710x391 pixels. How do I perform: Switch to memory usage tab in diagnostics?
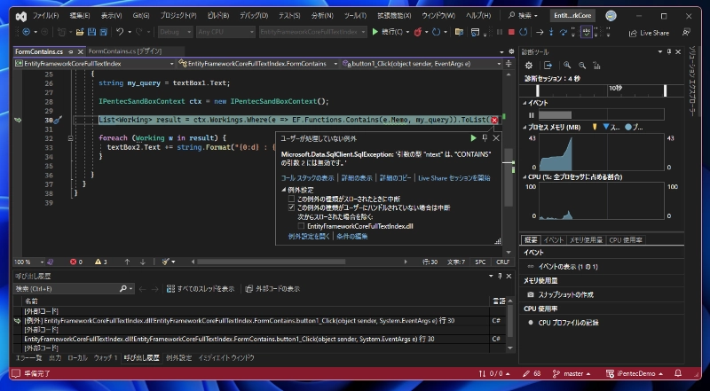586,240
